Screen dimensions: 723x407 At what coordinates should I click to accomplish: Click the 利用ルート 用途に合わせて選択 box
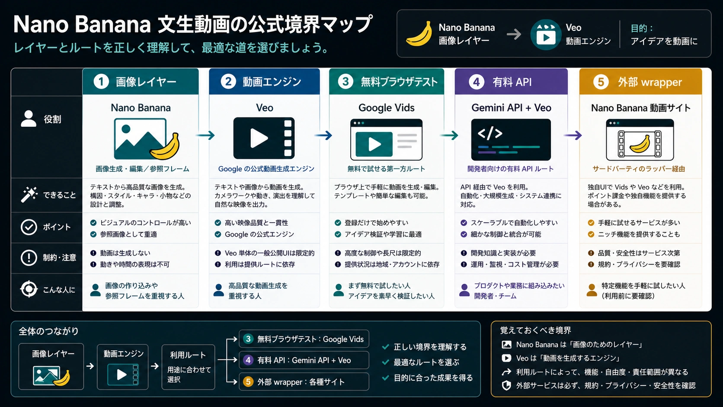(x=188, y=367)
